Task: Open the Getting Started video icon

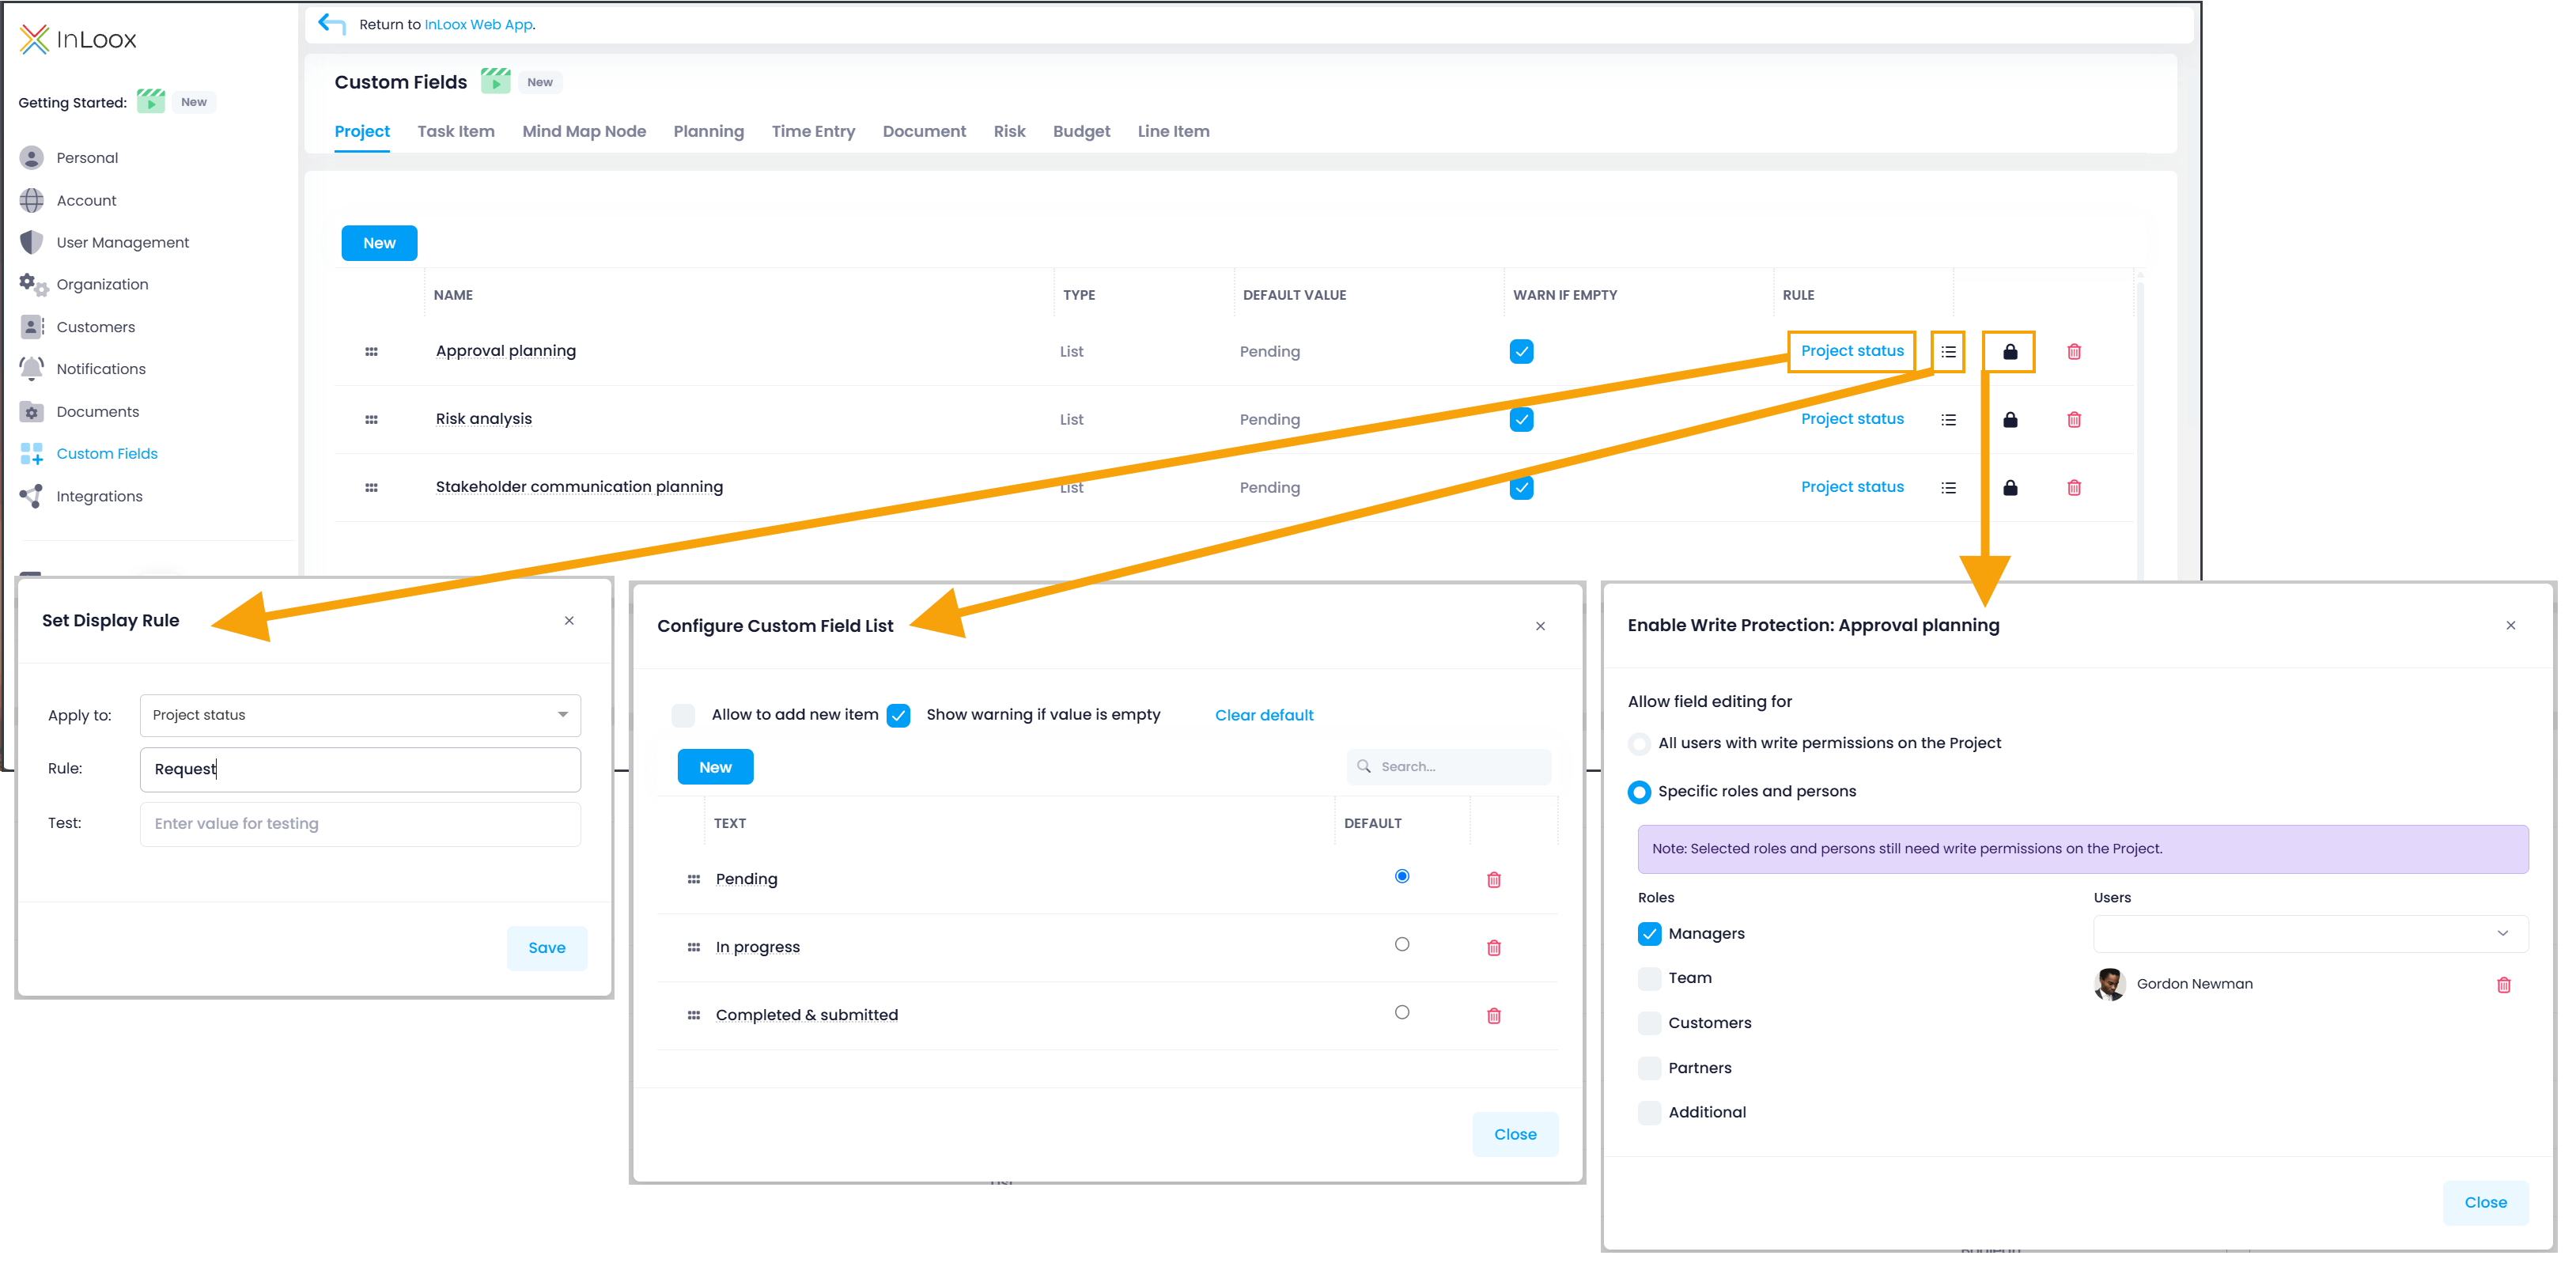Action: [151, 101]
